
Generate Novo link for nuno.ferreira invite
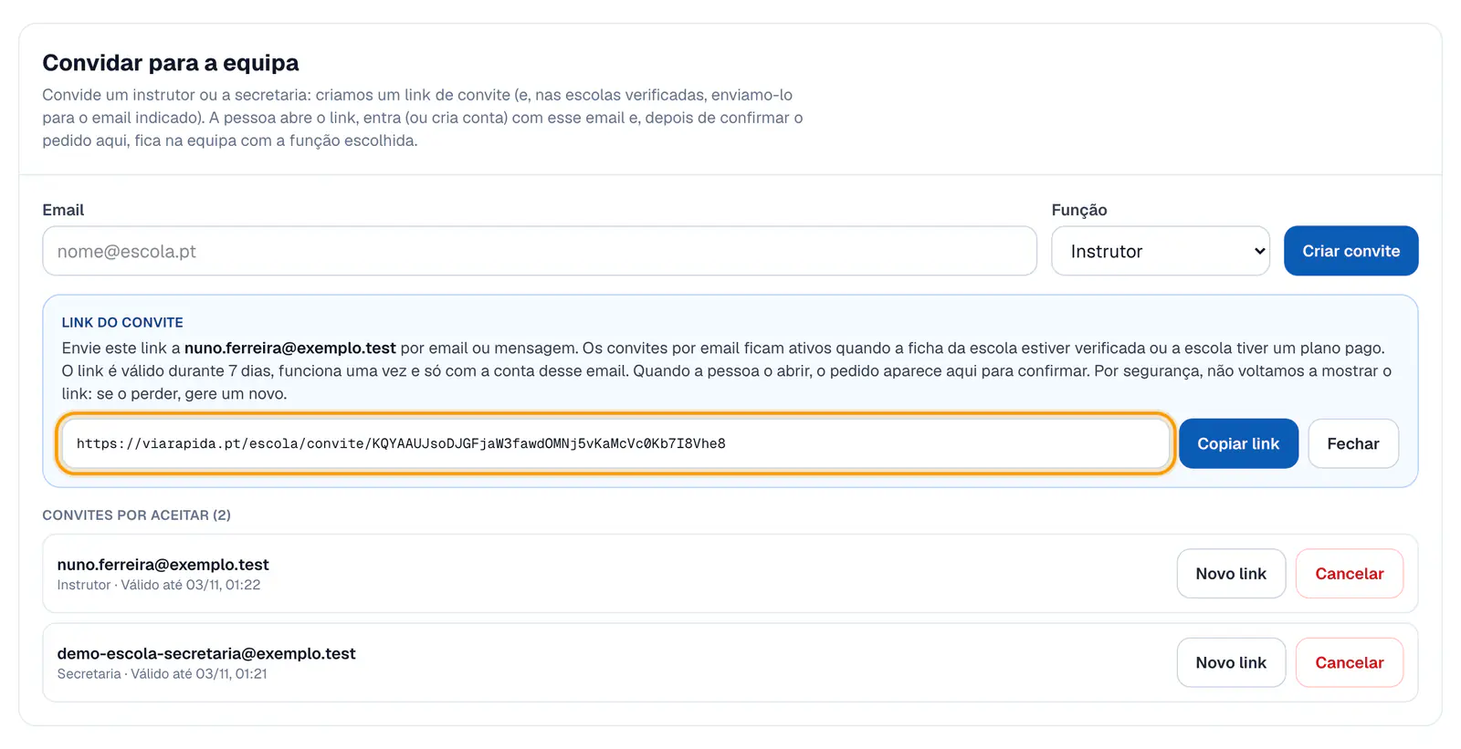pos(1231,574)
